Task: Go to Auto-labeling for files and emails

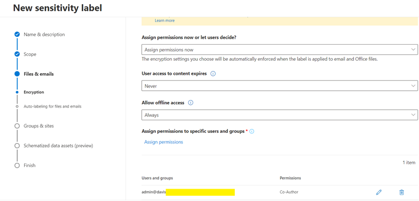Action: pos(53,106)
